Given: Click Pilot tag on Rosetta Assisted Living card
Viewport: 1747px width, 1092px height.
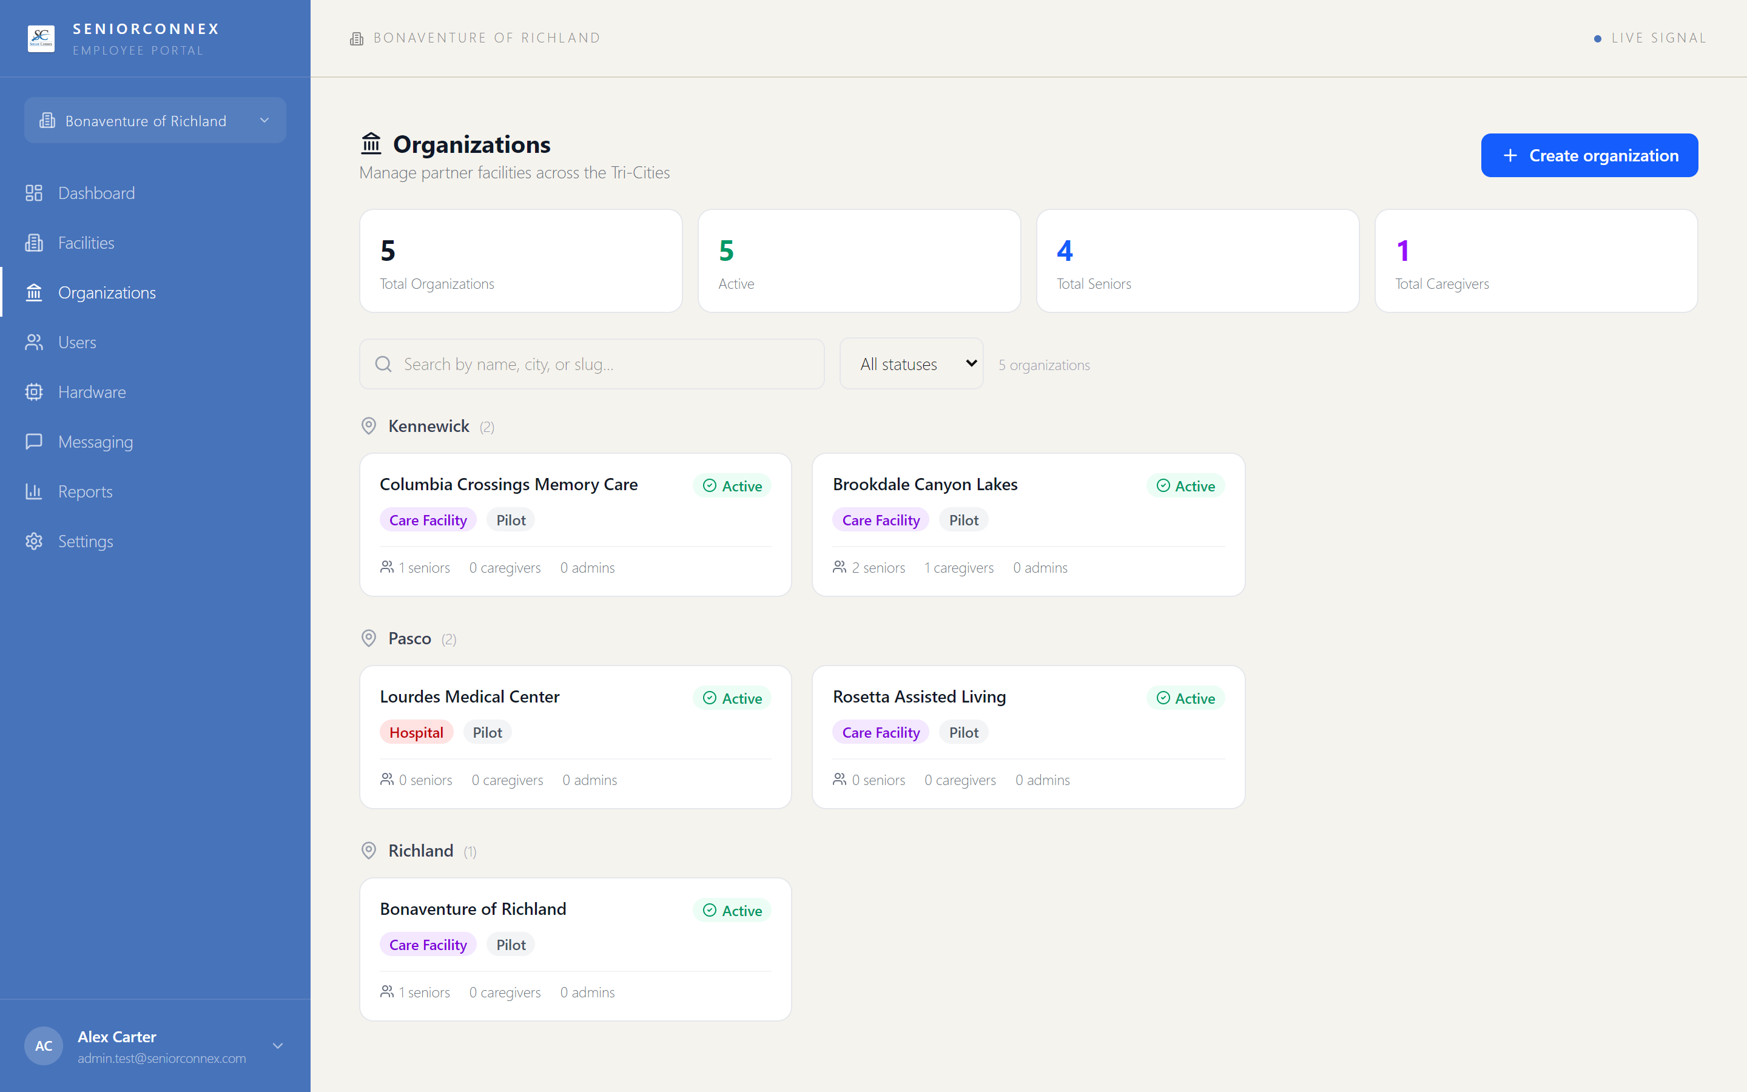Looking at the screenshot, I should coord(964,732).
